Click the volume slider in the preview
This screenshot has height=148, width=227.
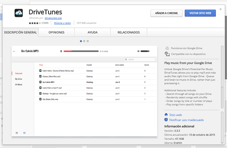pyautogui.click(x=145, y=51)
